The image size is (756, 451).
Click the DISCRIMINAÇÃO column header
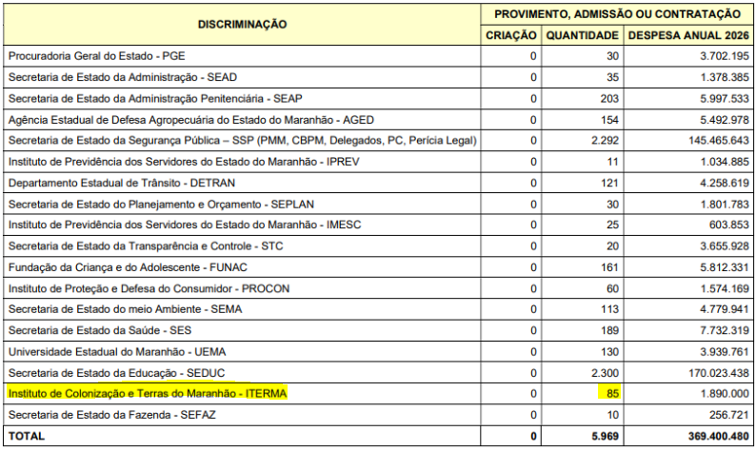[x=243, y=24]
